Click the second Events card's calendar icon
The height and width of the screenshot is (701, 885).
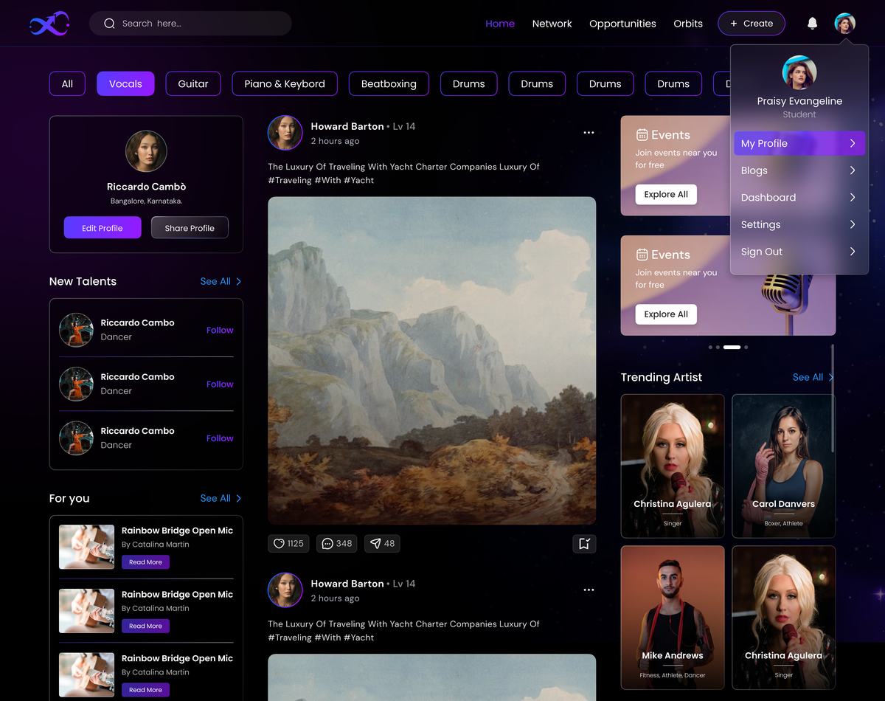coord(642,255)
